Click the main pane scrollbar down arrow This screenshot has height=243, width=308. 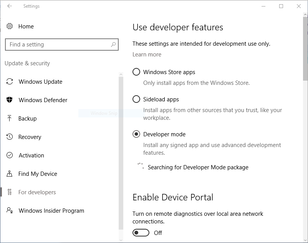[x=305, y=240]
